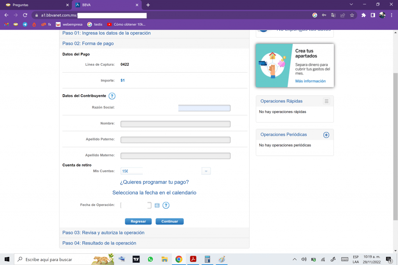398x265 pixels.
Task: Add a new Operaciones Periódicas entry
Action: 326,135
